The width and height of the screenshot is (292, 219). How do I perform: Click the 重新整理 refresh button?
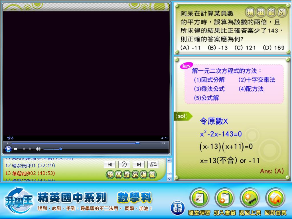click(x=177, y=208)
